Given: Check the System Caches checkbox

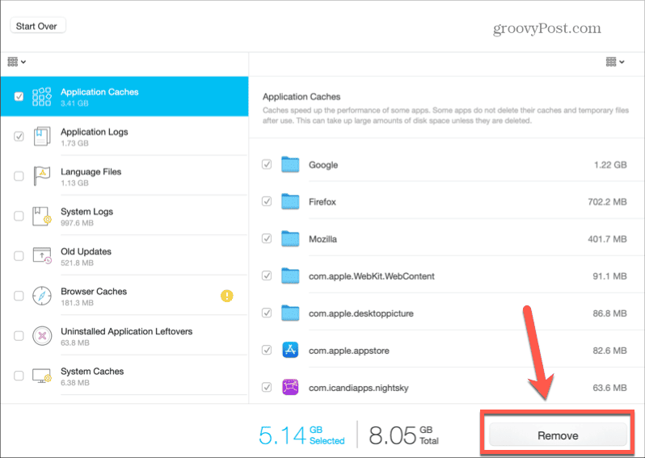Looking at the screenshot, I should point(19,376).
